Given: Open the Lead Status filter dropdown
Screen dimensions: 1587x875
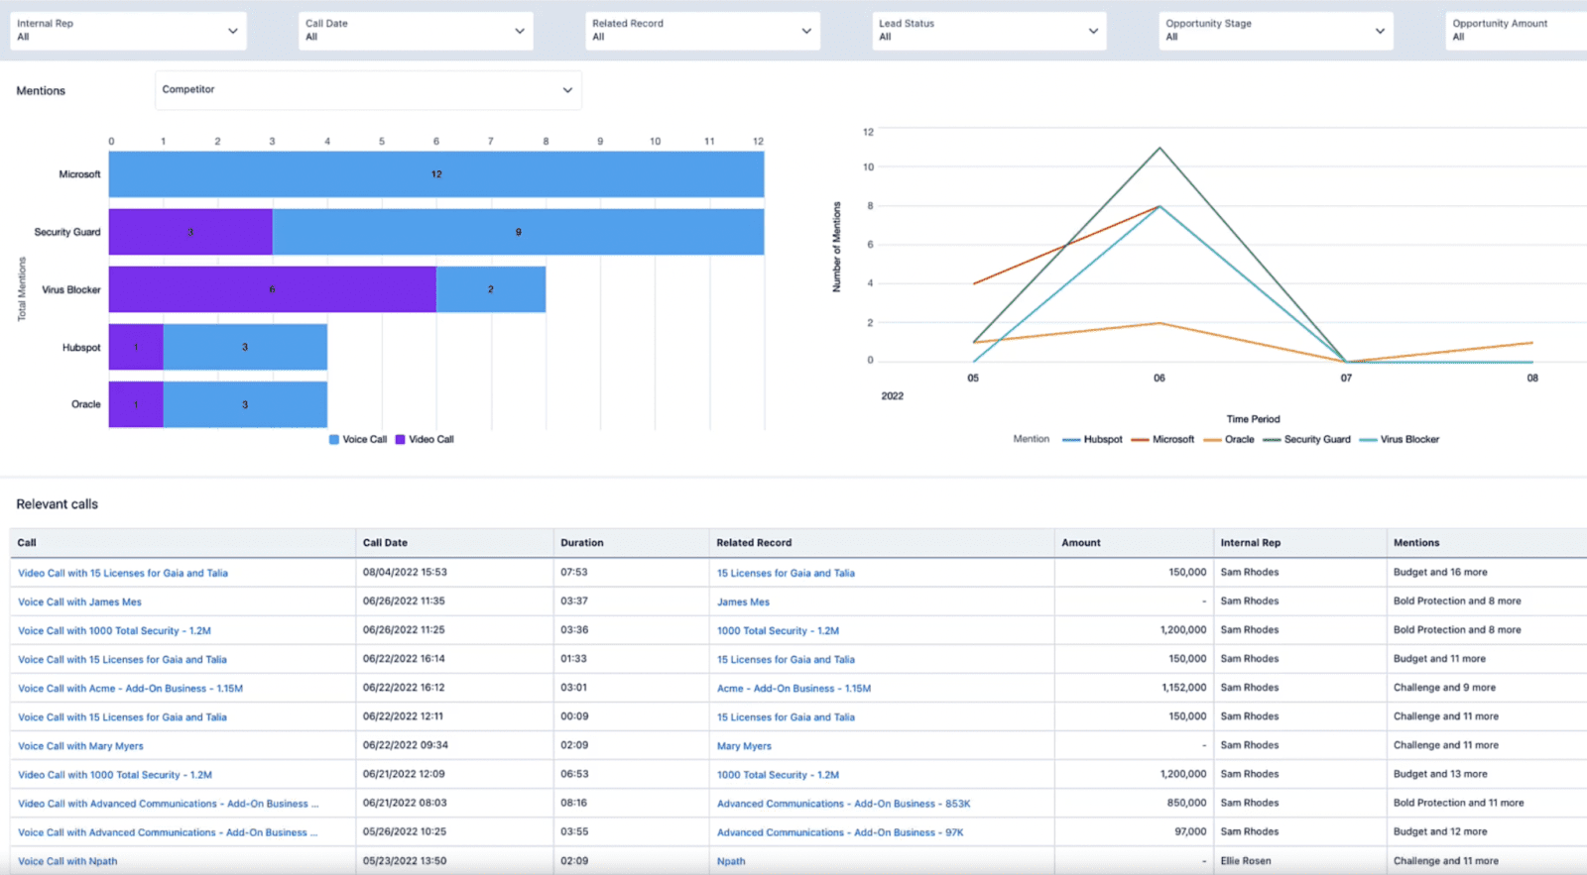Looking at the screenshot, I should click(989, 31).
